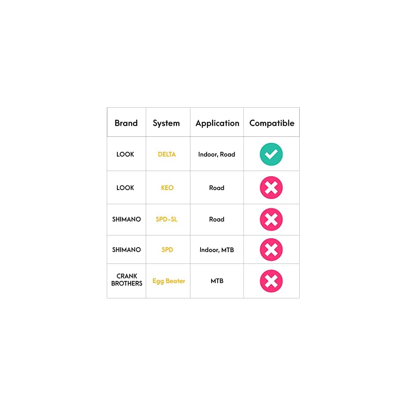Click the pink X icon for SPD-SL
406x406 pixels.
271,219
